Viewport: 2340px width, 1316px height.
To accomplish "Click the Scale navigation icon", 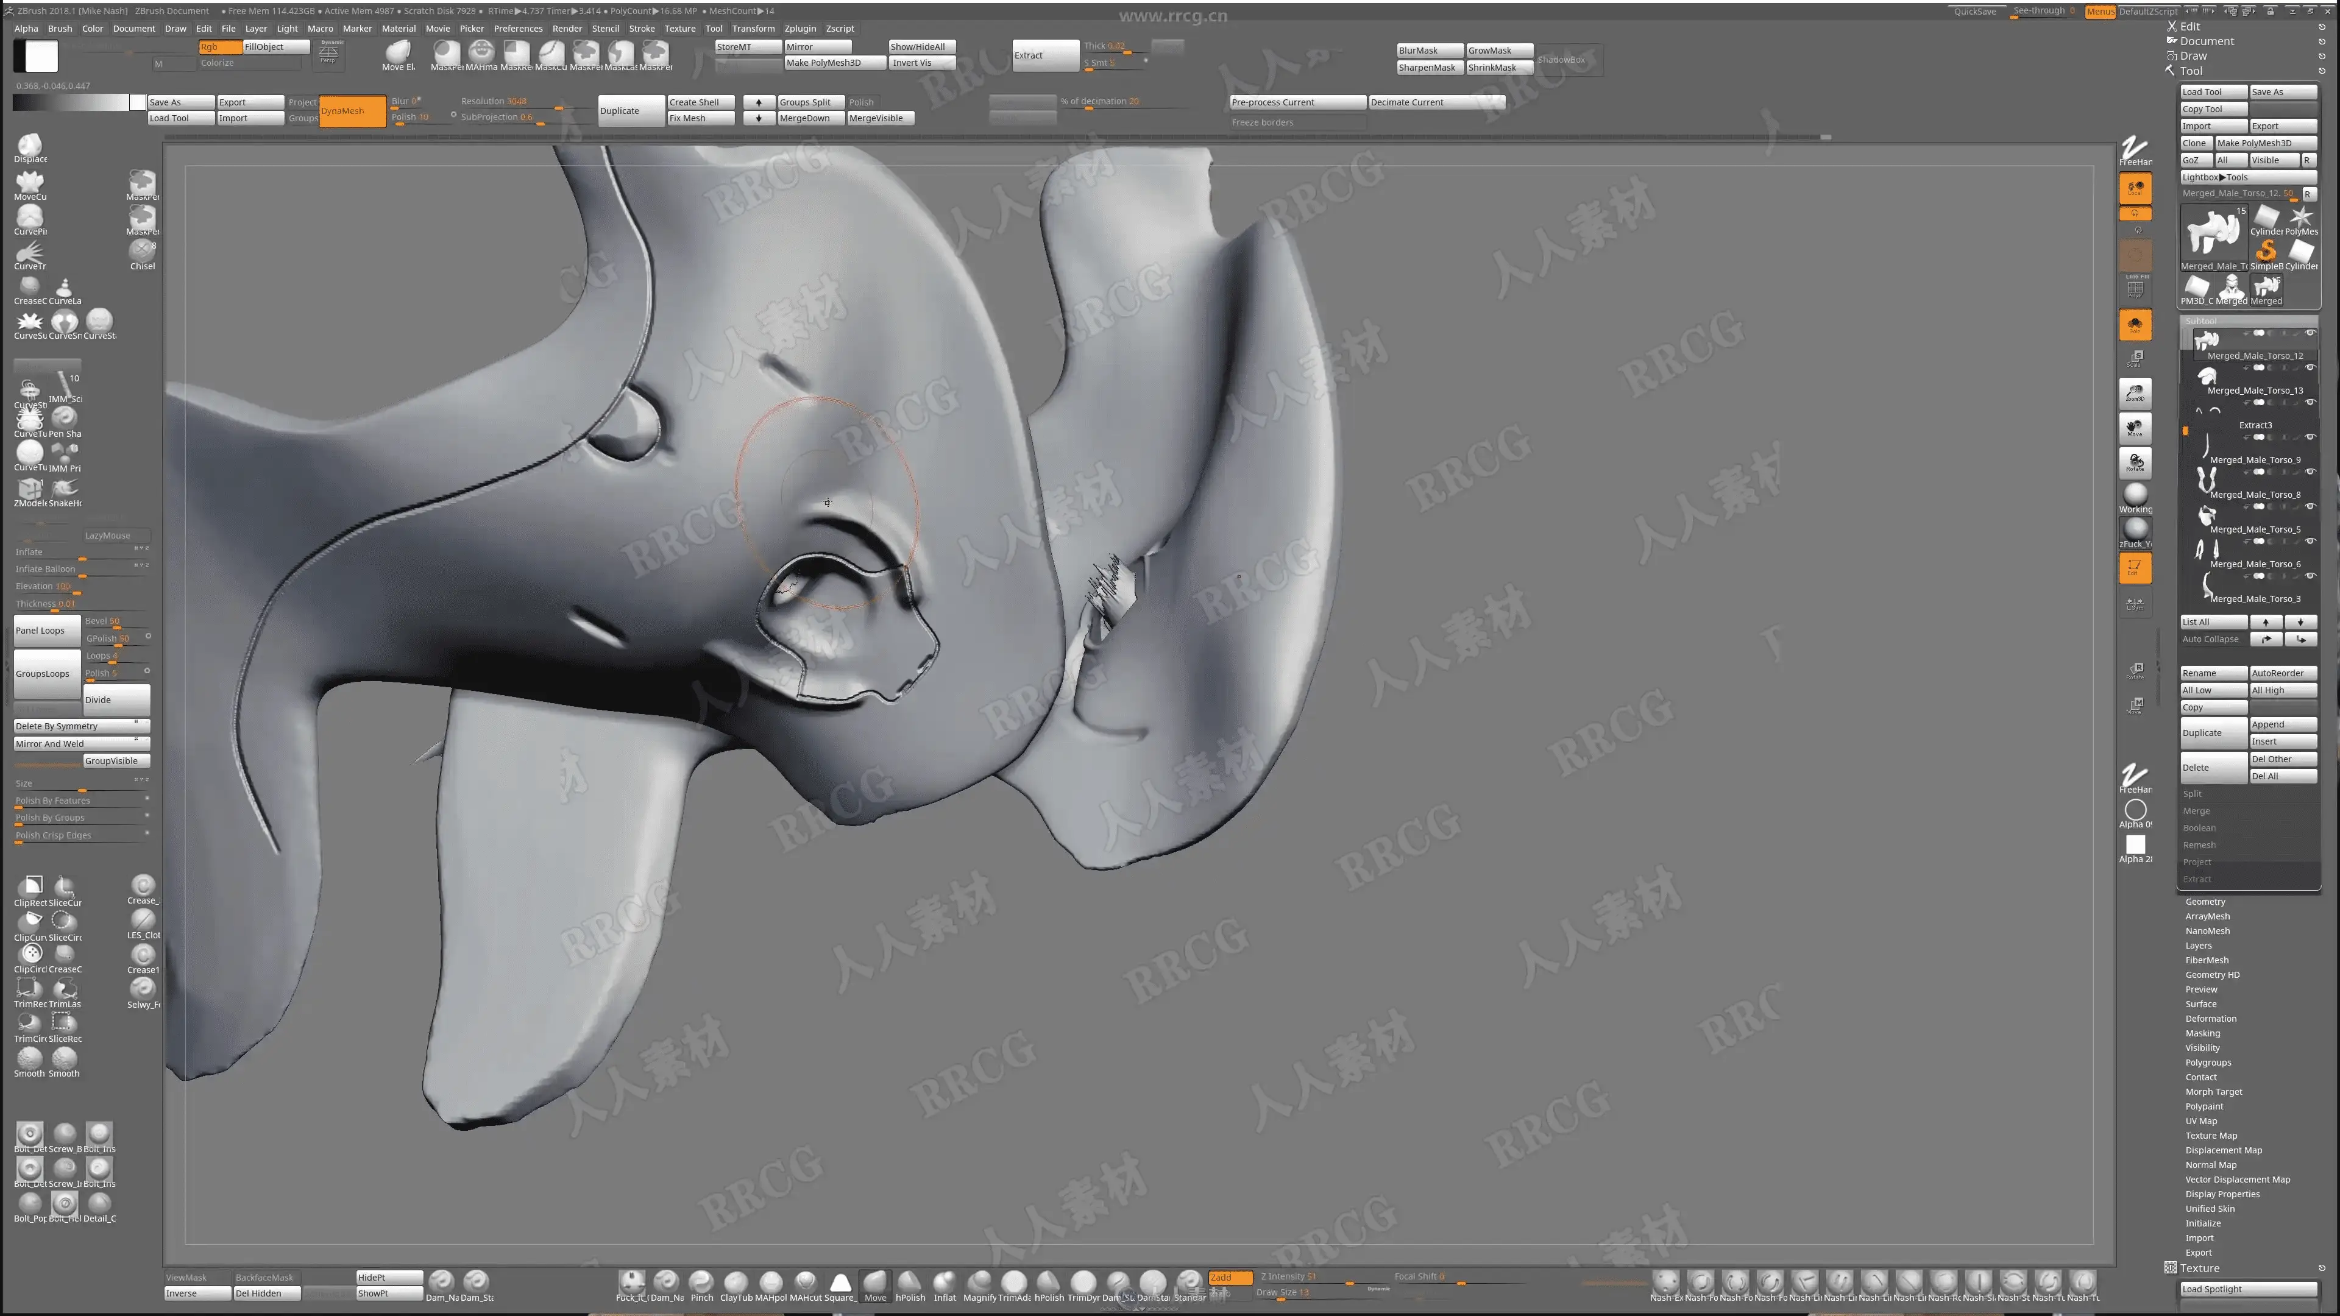I will click(2135, 359).
